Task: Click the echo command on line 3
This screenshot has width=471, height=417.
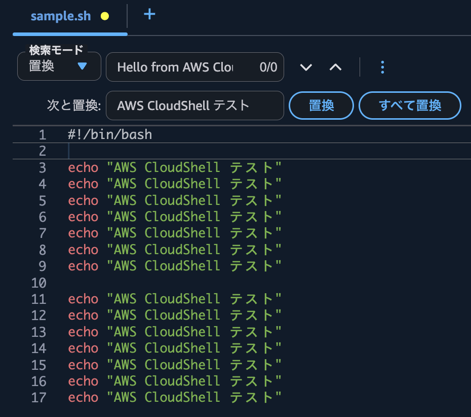Action: click(x=83, y=167)
